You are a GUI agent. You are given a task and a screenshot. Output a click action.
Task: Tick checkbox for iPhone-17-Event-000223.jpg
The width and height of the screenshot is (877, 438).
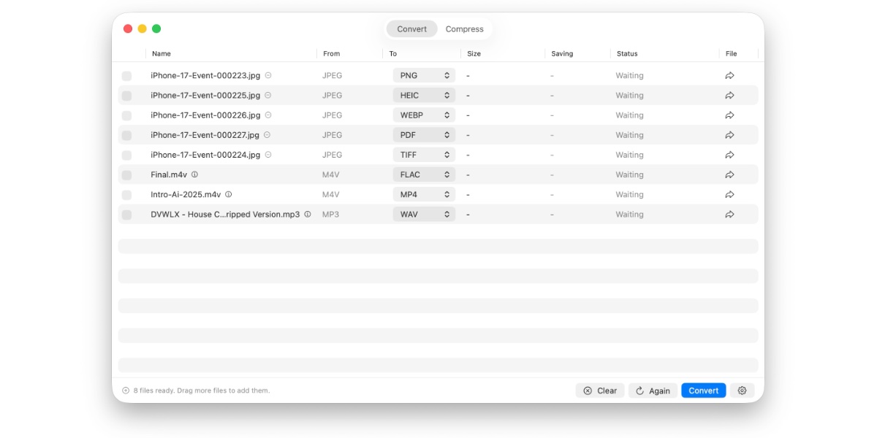pos(126,76)
